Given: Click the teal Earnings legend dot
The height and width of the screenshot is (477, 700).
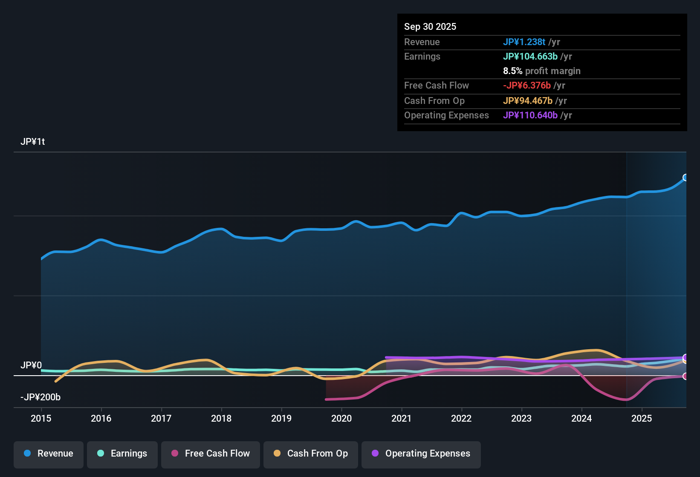Looking at the screenshot, I should tap(101, 454).
